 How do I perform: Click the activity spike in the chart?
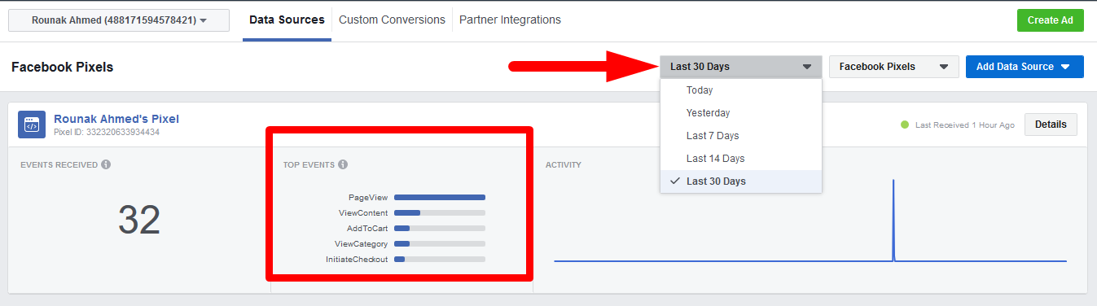point(893,220)
